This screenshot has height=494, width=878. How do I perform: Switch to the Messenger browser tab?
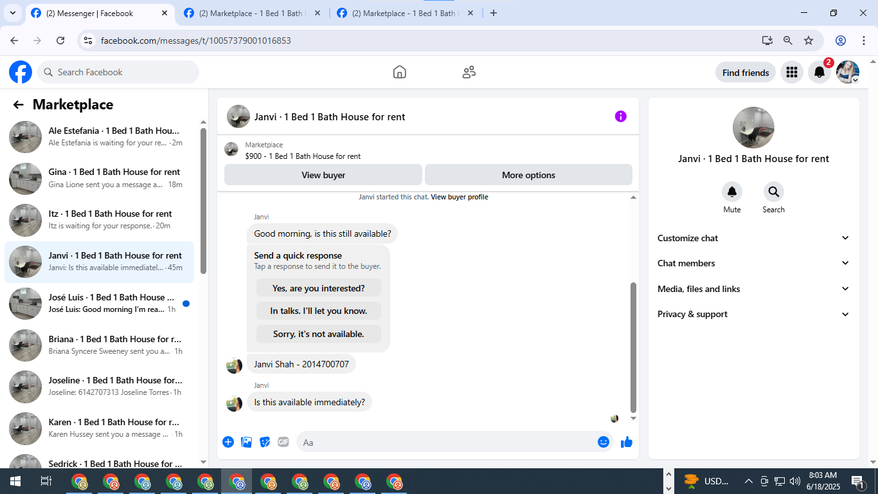(100, 13)
